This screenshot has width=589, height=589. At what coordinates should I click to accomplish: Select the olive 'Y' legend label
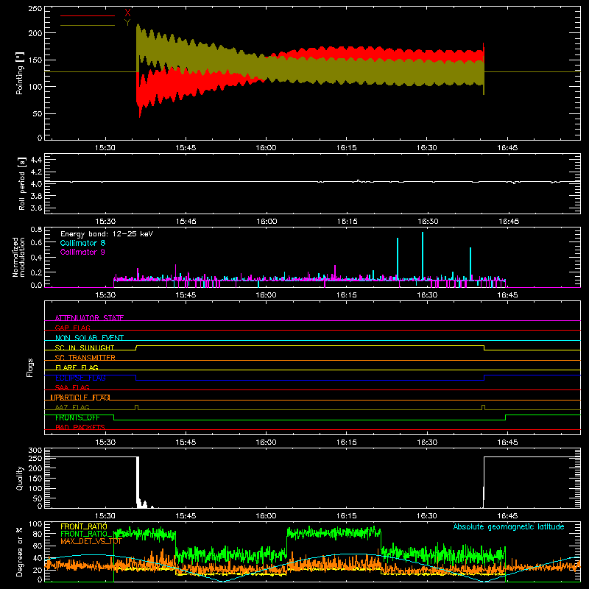(x=127, y=23)
